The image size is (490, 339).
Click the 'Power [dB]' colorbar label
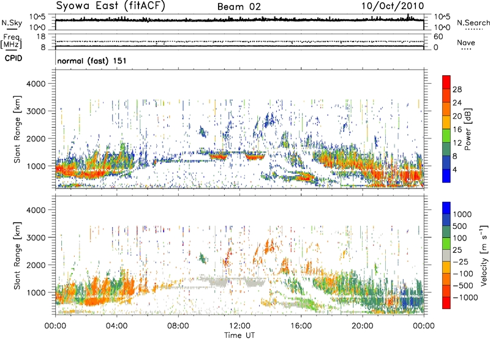click(468, 129)
